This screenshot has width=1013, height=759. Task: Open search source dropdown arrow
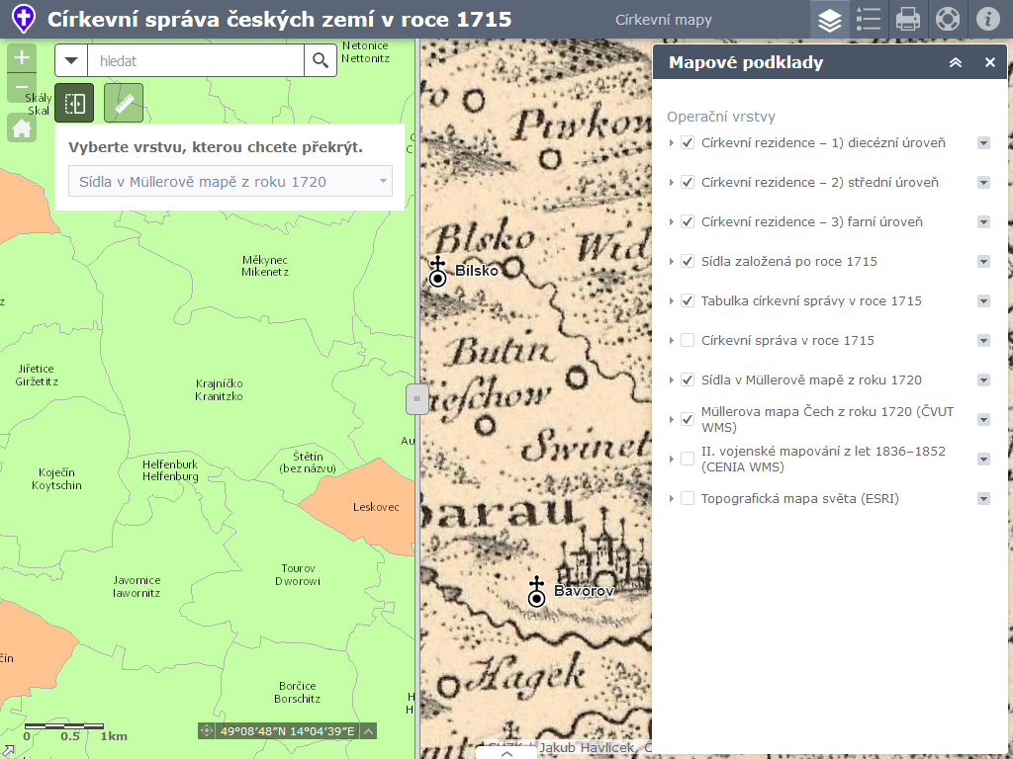[71, 60]
